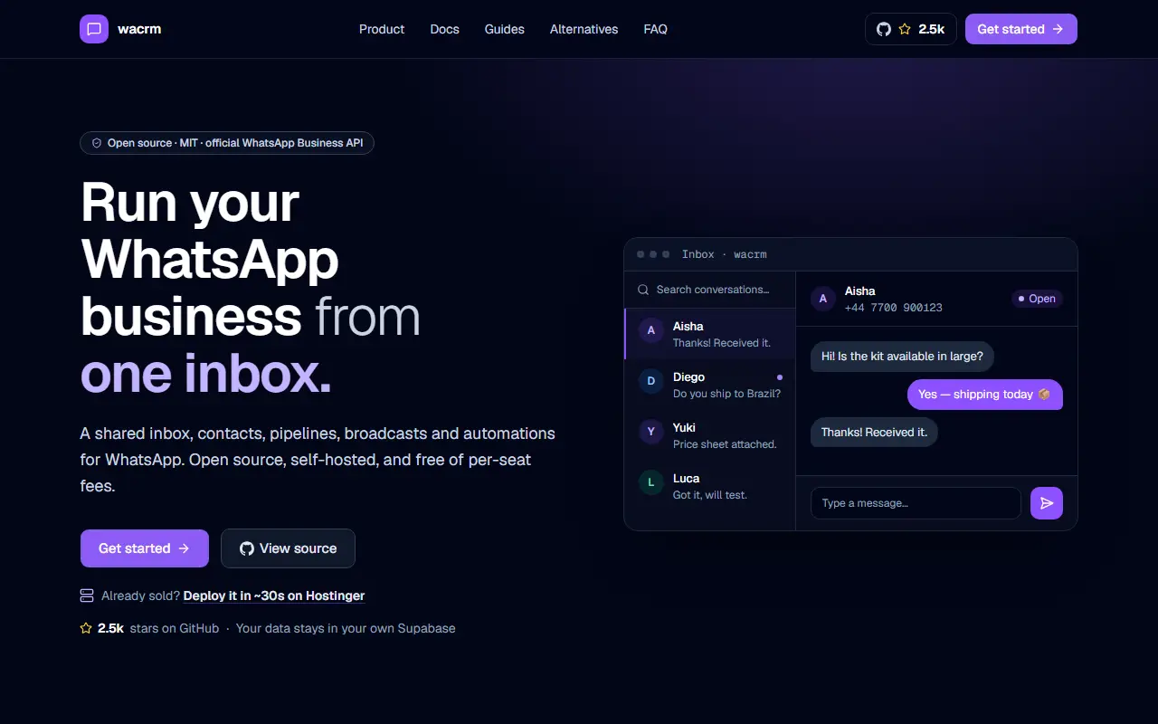Open the Alternatives nav link
1158x724 pixels.
[584, 29]
